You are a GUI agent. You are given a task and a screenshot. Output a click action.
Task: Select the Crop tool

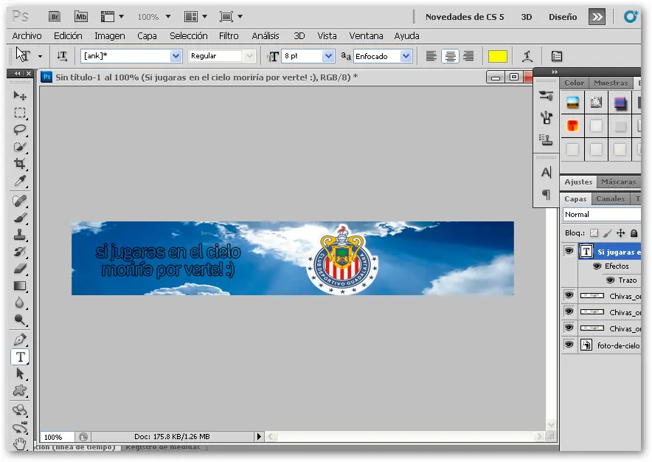click(x=19, y=164)
